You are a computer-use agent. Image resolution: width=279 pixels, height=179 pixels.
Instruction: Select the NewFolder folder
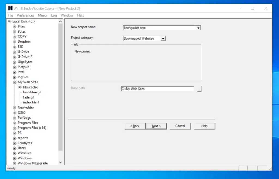tap(26, 108)
